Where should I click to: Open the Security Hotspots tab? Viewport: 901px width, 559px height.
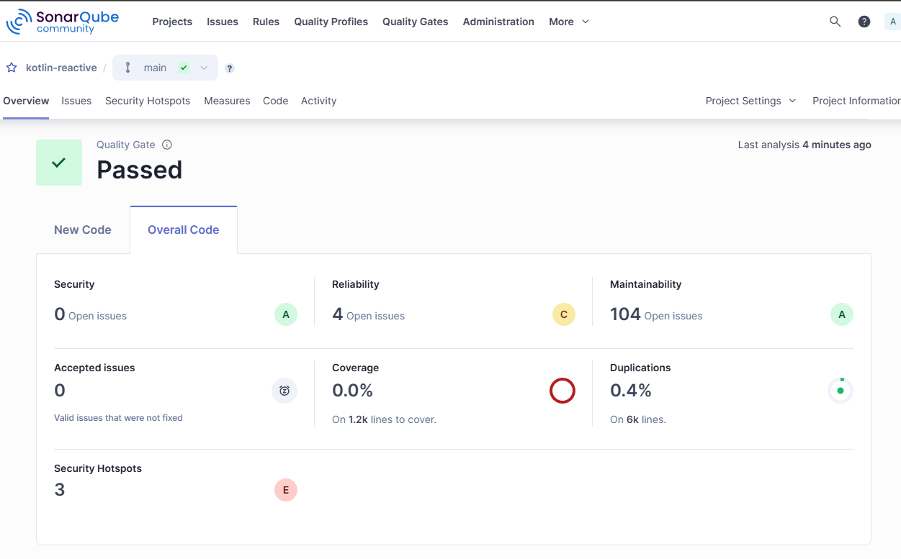point(148,101)
